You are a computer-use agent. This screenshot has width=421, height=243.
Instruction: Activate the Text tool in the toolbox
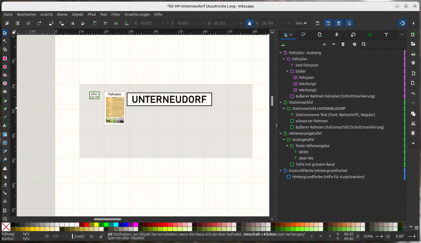pos(5,125)
